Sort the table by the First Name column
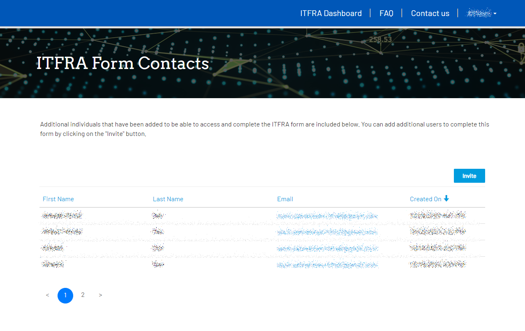The width and height of the screenshot is (525, 331). [58, 199]
